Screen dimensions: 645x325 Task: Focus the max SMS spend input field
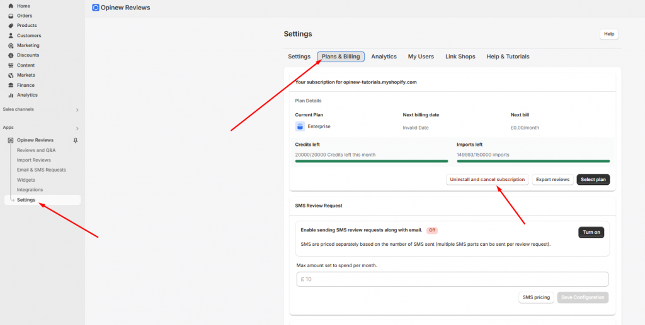452,279
